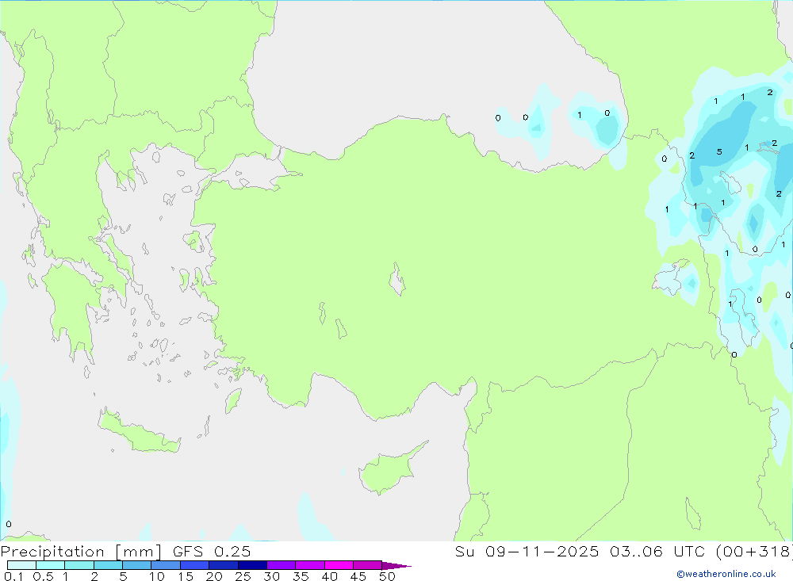
Task: Click the legend scale label '35'
Action: pos(301,576)
